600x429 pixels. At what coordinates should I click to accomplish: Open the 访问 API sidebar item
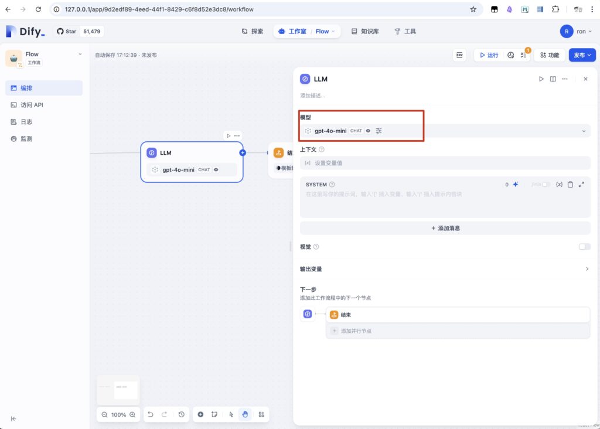pyautogui.click(x=32, y=105)
